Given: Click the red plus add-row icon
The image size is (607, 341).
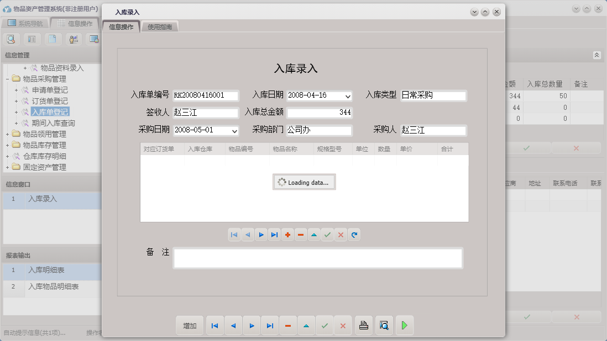Looking at the screenshot, I should click(287, 235).
